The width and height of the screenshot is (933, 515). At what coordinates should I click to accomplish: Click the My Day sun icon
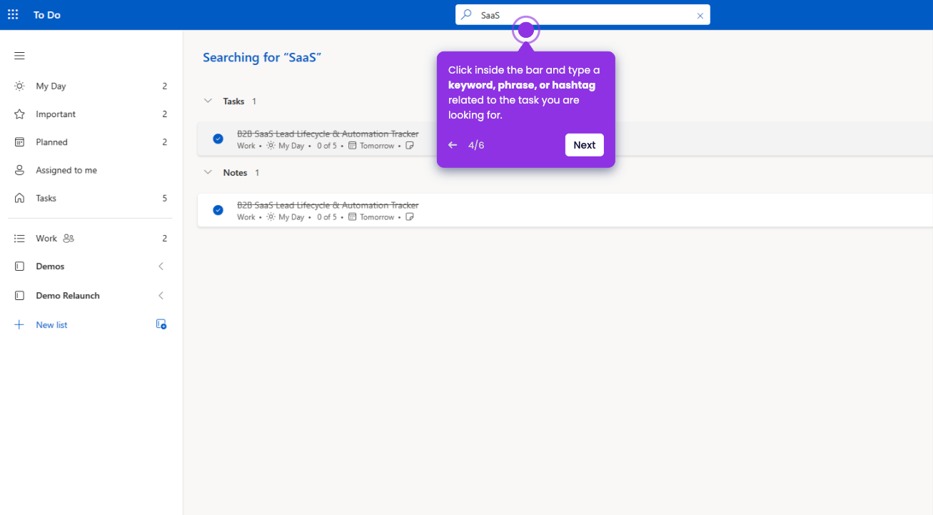(19, 86)
